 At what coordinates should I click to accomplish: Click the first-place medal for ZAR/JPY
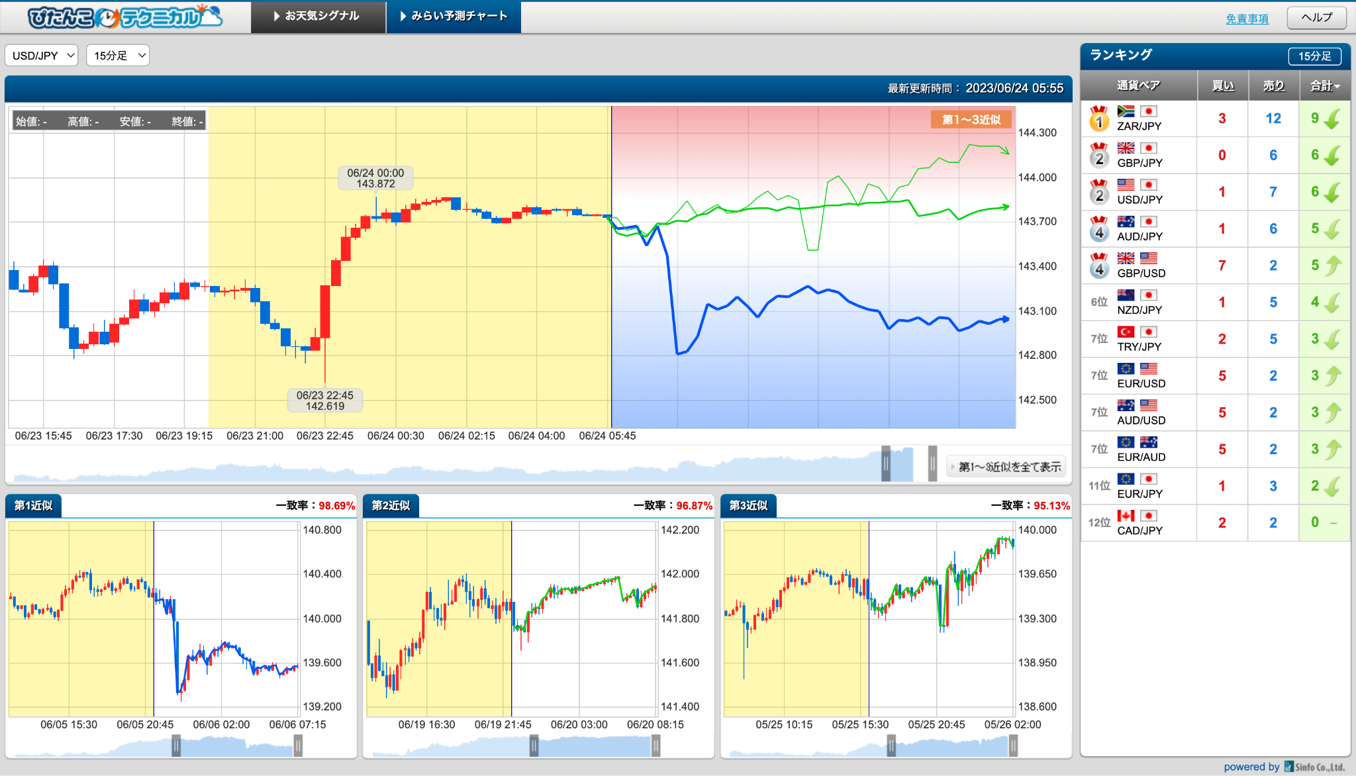(1099, 119)
